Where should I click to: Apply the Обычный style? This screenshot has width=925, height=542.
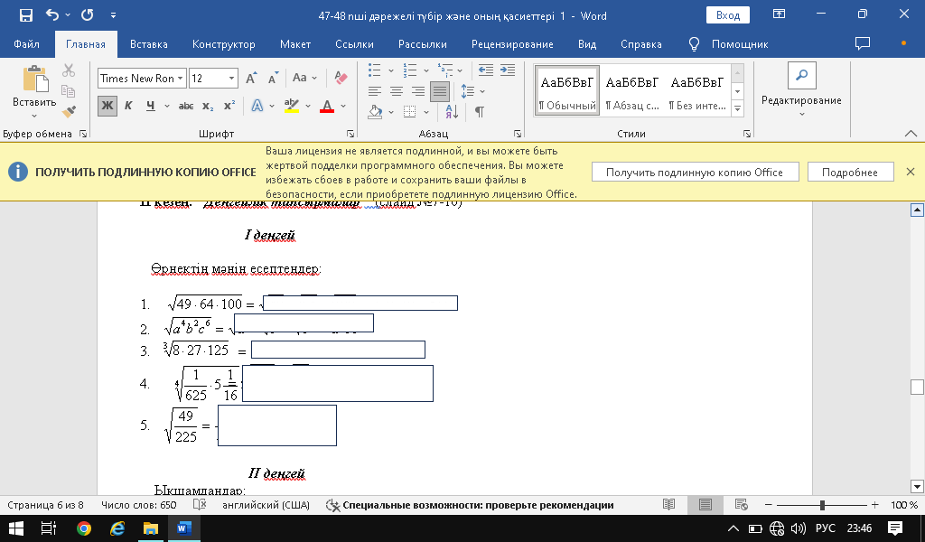[x=567, y=91]
